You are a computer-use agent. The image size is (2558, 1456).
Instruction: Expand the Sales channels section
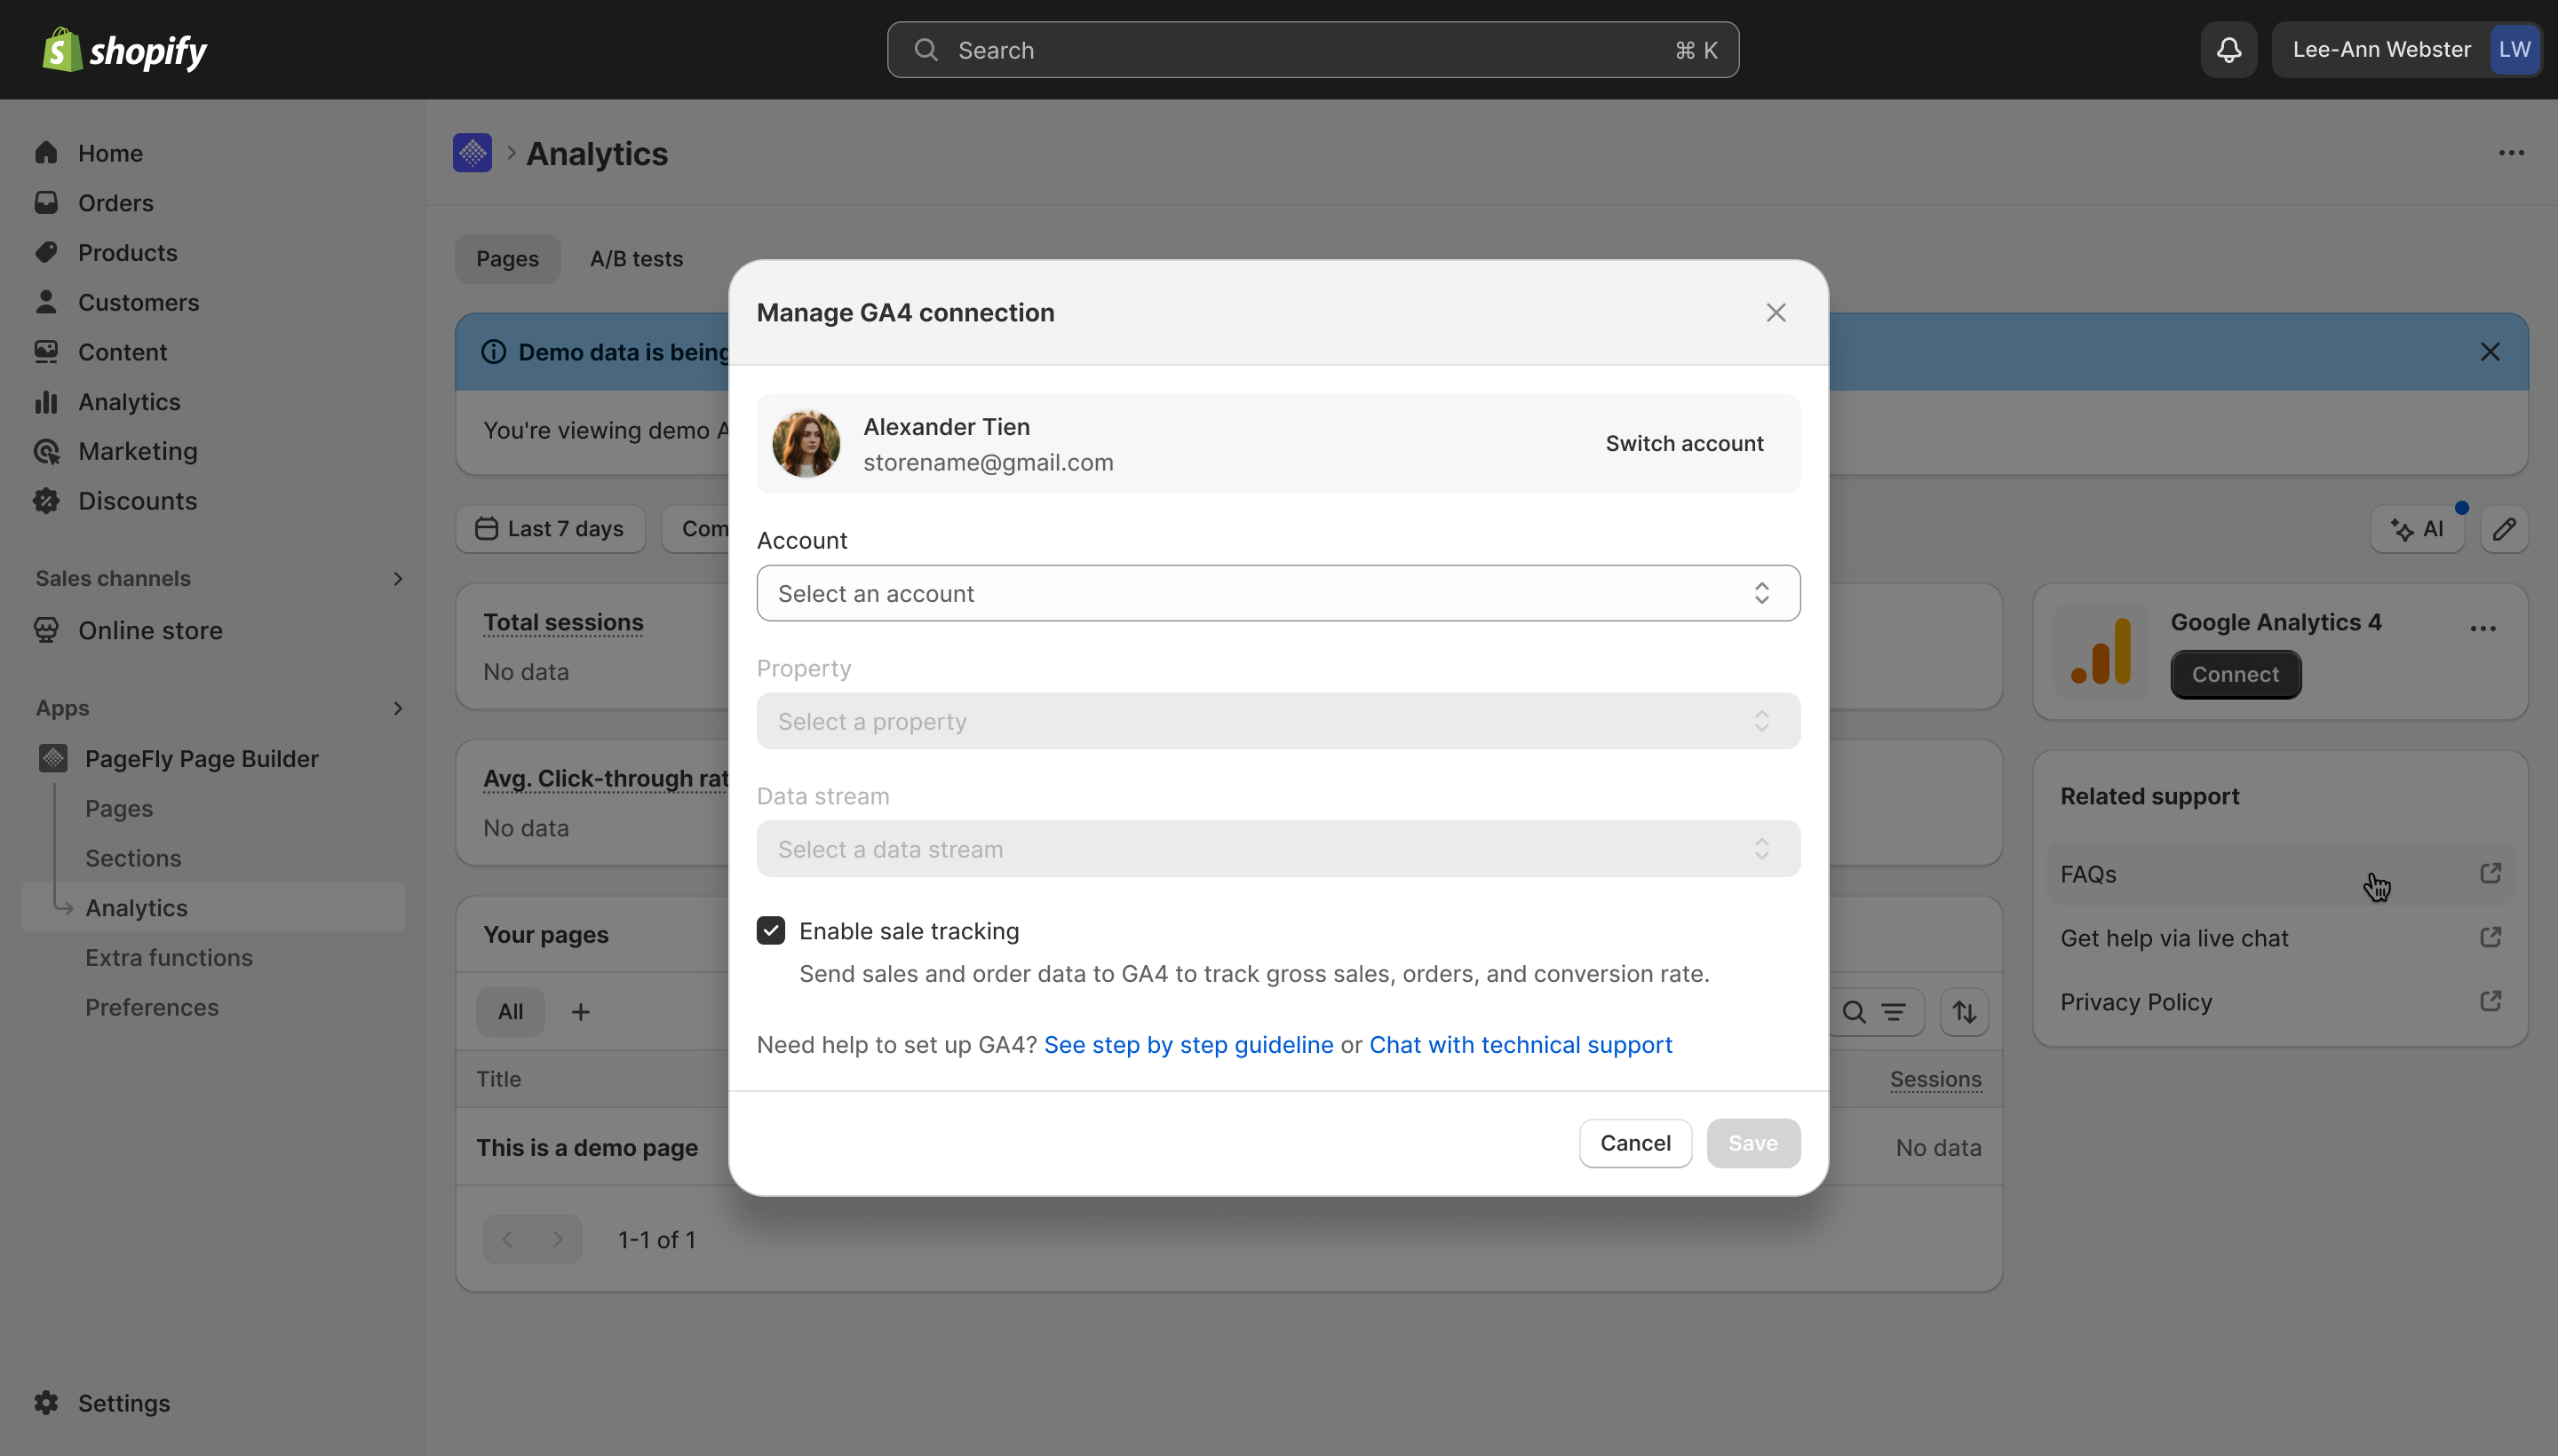coord(399,578)
